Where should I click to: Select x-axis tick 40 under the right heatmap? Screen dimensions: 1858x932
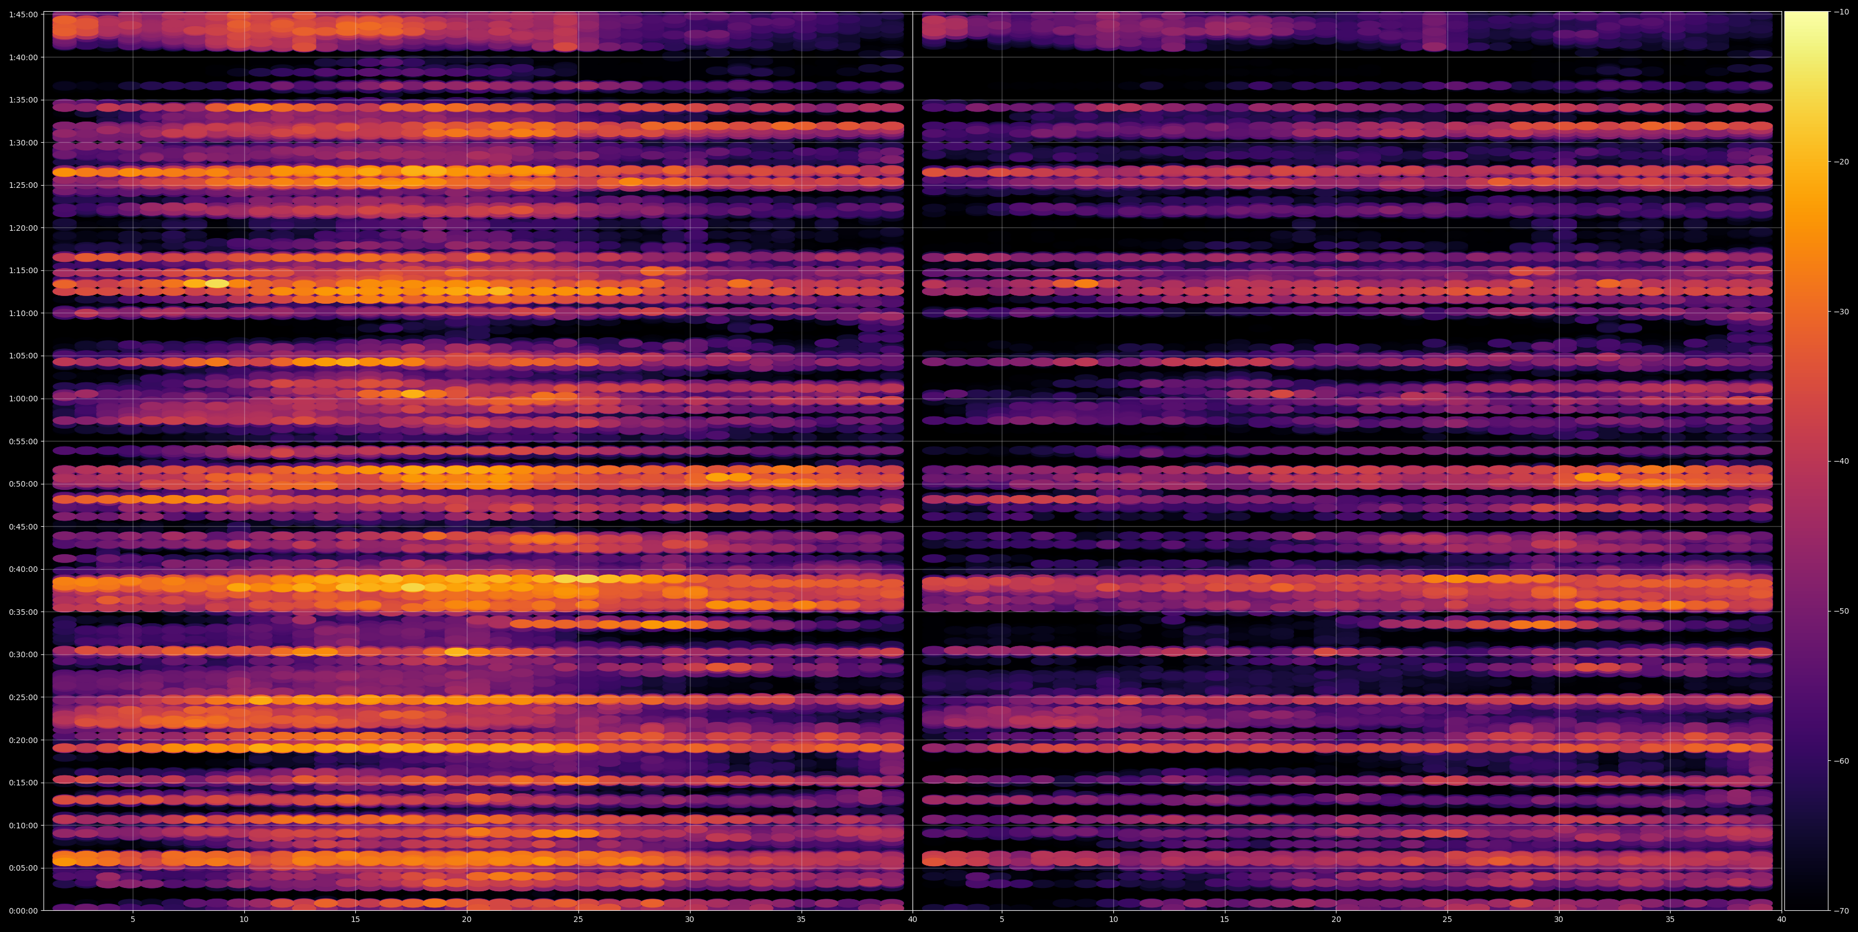coord(1782,919)
